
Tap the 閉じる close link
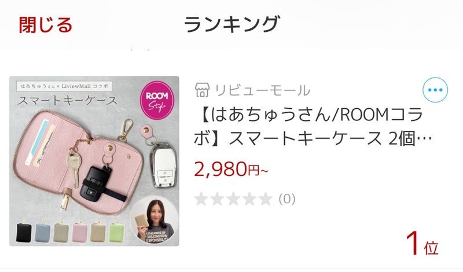tap(46, 25)
